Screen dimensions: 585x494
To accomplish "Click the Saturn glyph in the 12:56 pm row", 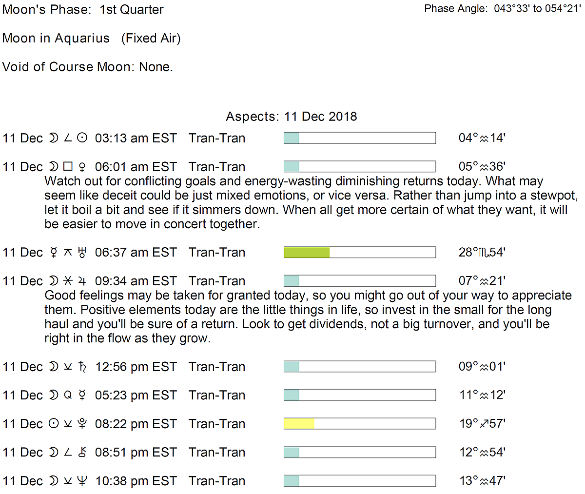I will 82,367.
